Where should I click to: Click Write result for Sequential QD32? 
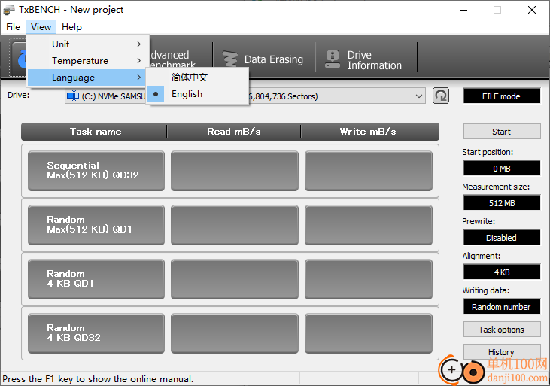point(369,171)
